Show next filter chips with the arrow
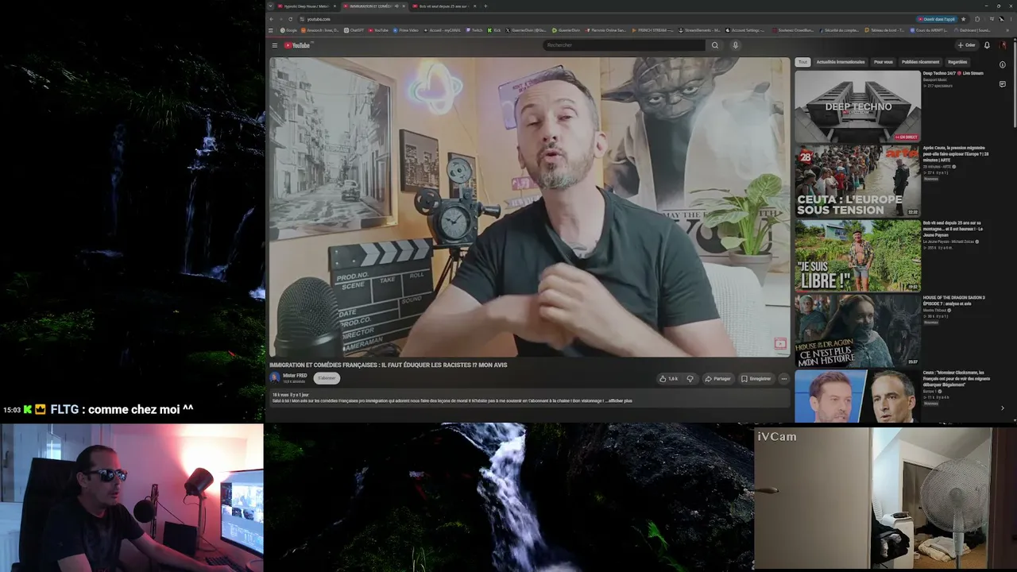This screenshot has width=1017, height=572. (x=1002, y=408)
